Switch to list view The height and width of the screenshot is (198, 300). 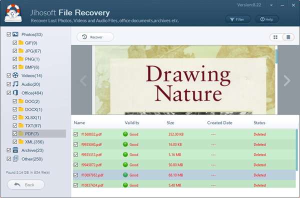coord(288,37)
